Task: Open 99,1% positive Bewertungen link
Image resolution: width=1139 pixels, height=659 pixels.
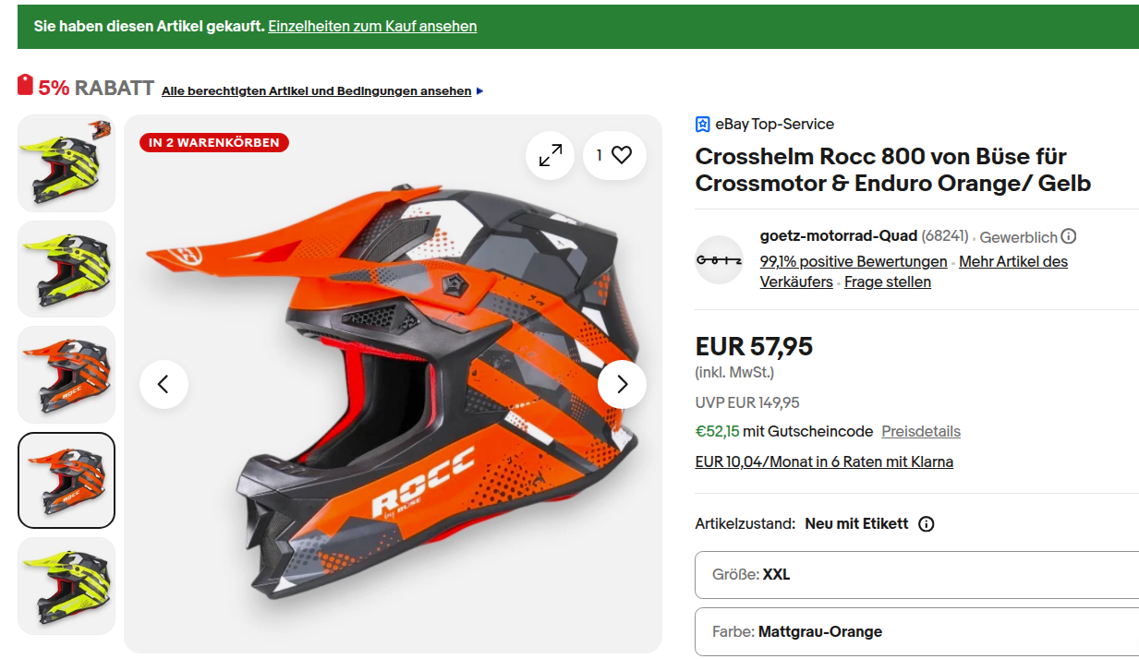Action: point(854,261)
